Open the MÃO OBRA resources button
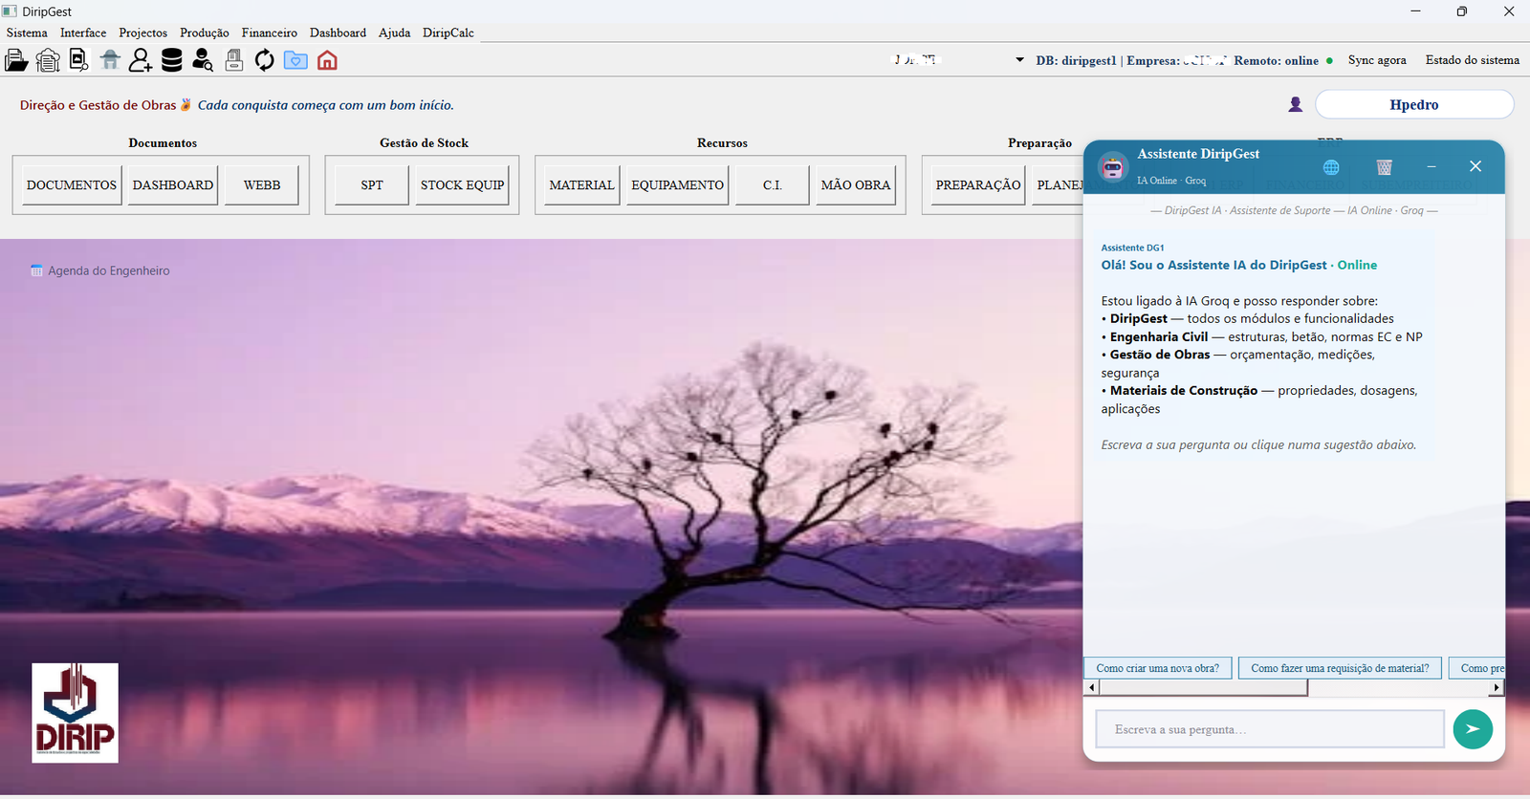The height and width of the screenshot is (799, 1530). coord(856,185)
